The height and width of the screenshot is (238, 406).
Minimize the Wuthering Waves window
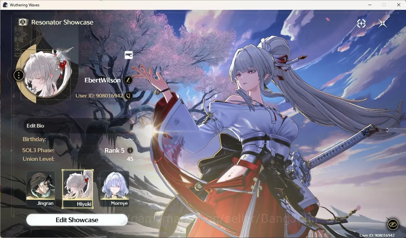(x=370, y=5)
